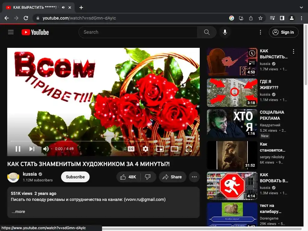Open the Как становятся video title

[273, 147]
